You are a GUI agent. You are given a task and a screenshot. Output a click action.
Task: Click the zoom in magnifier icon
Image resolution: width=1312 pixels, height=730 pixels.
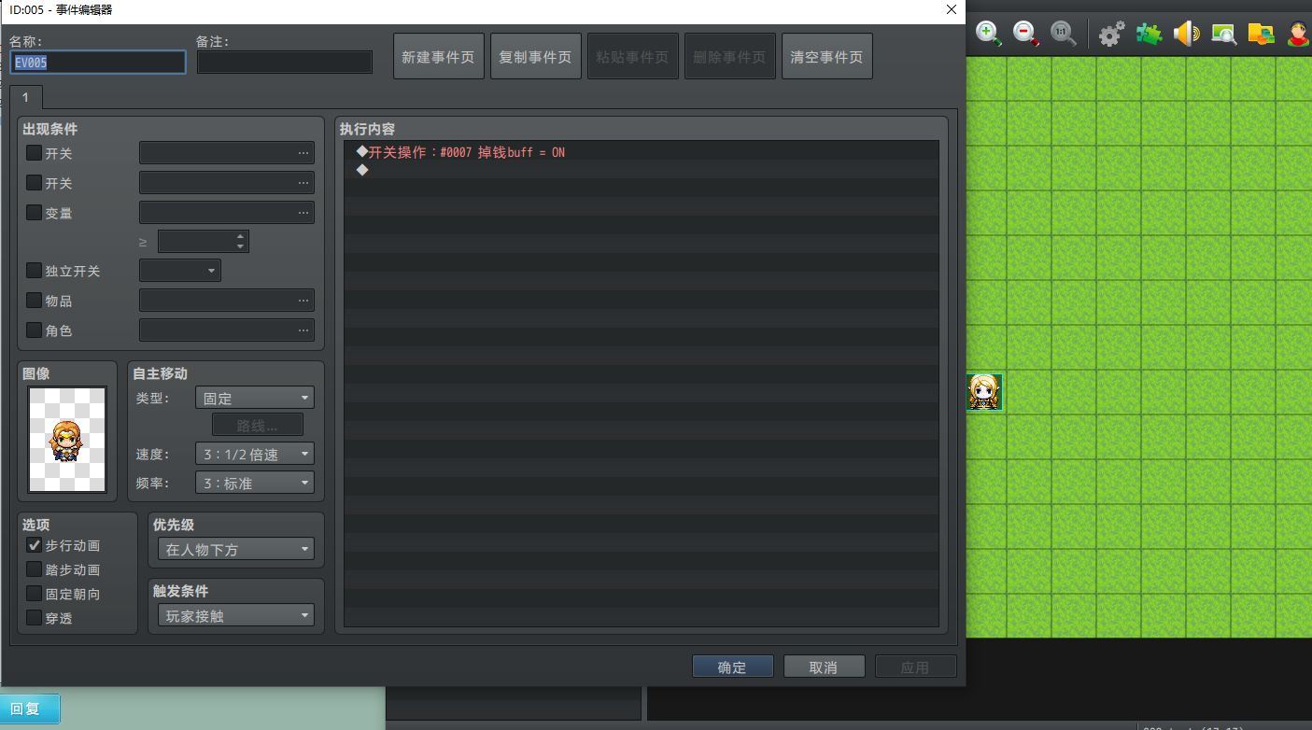[988, 34]
